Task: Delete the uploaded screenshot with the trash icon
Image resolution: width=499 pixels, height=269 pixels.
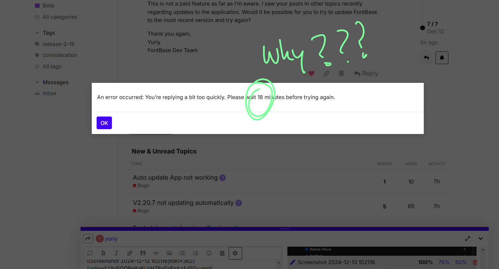Action: click(x=475, y=262)
